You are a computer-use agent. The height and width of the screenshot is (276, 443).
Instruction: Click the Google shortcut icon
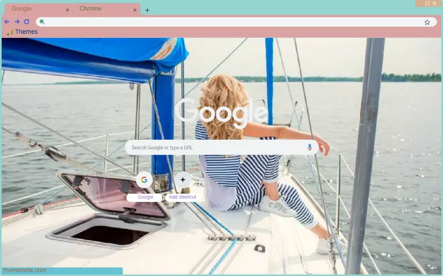145,180
